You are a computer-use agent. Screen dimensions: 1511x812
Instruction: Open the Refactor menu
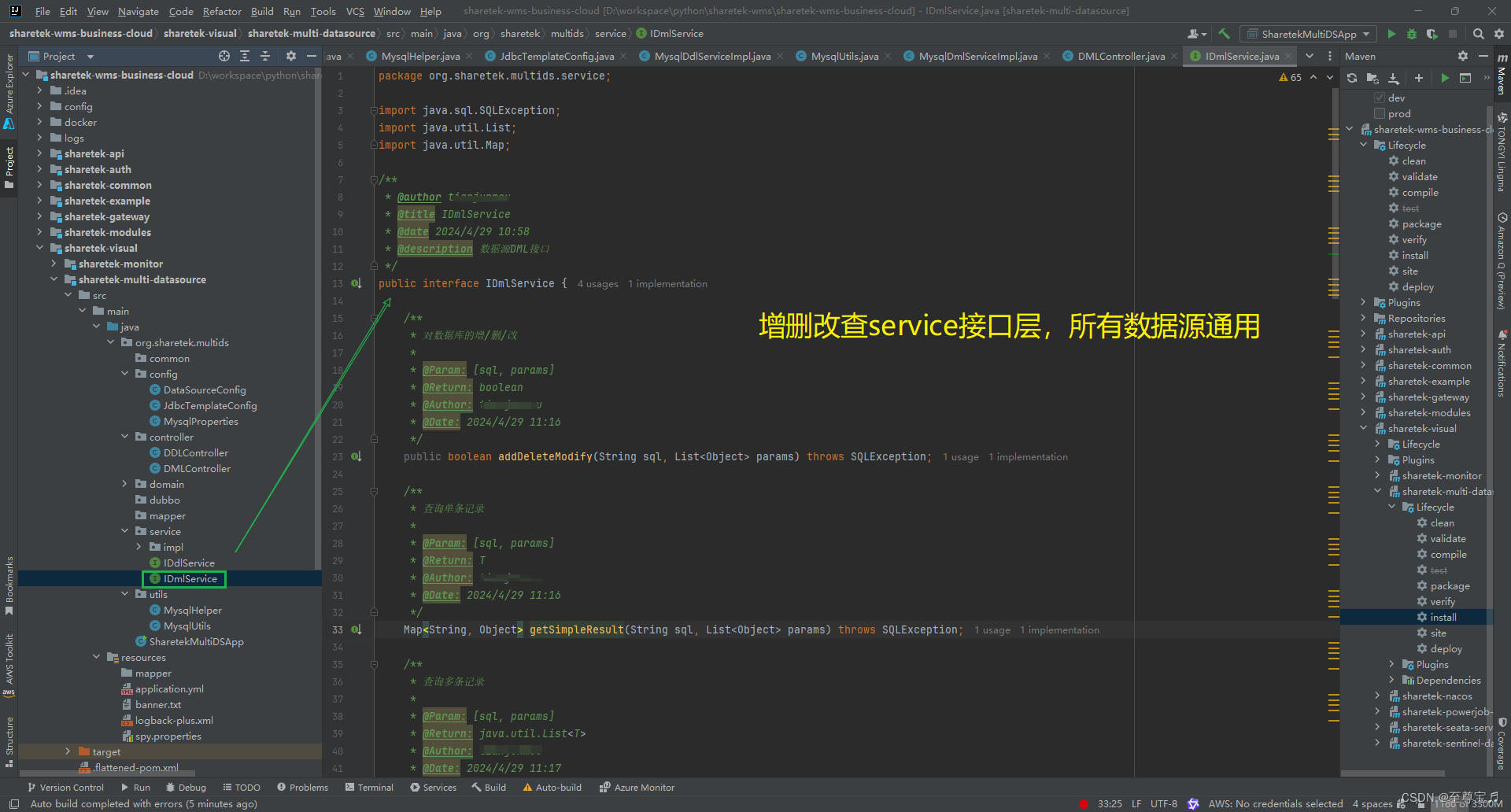click(222, 11)
